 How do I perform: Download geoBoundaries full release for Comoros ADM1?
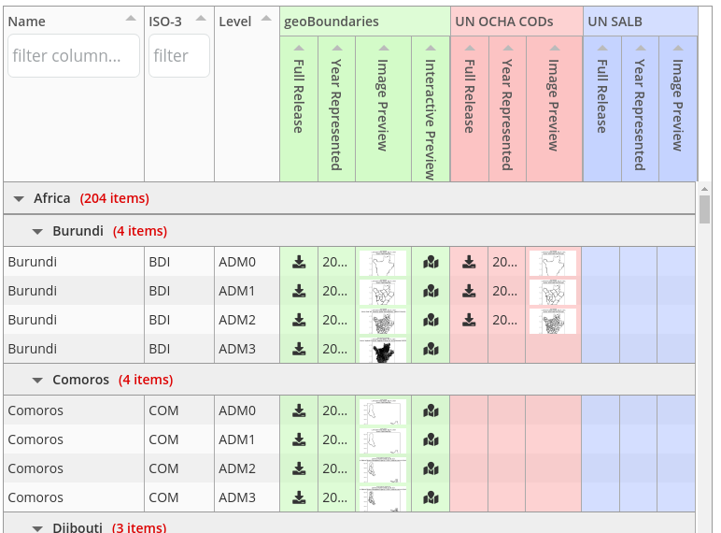(x=299, y=439)
